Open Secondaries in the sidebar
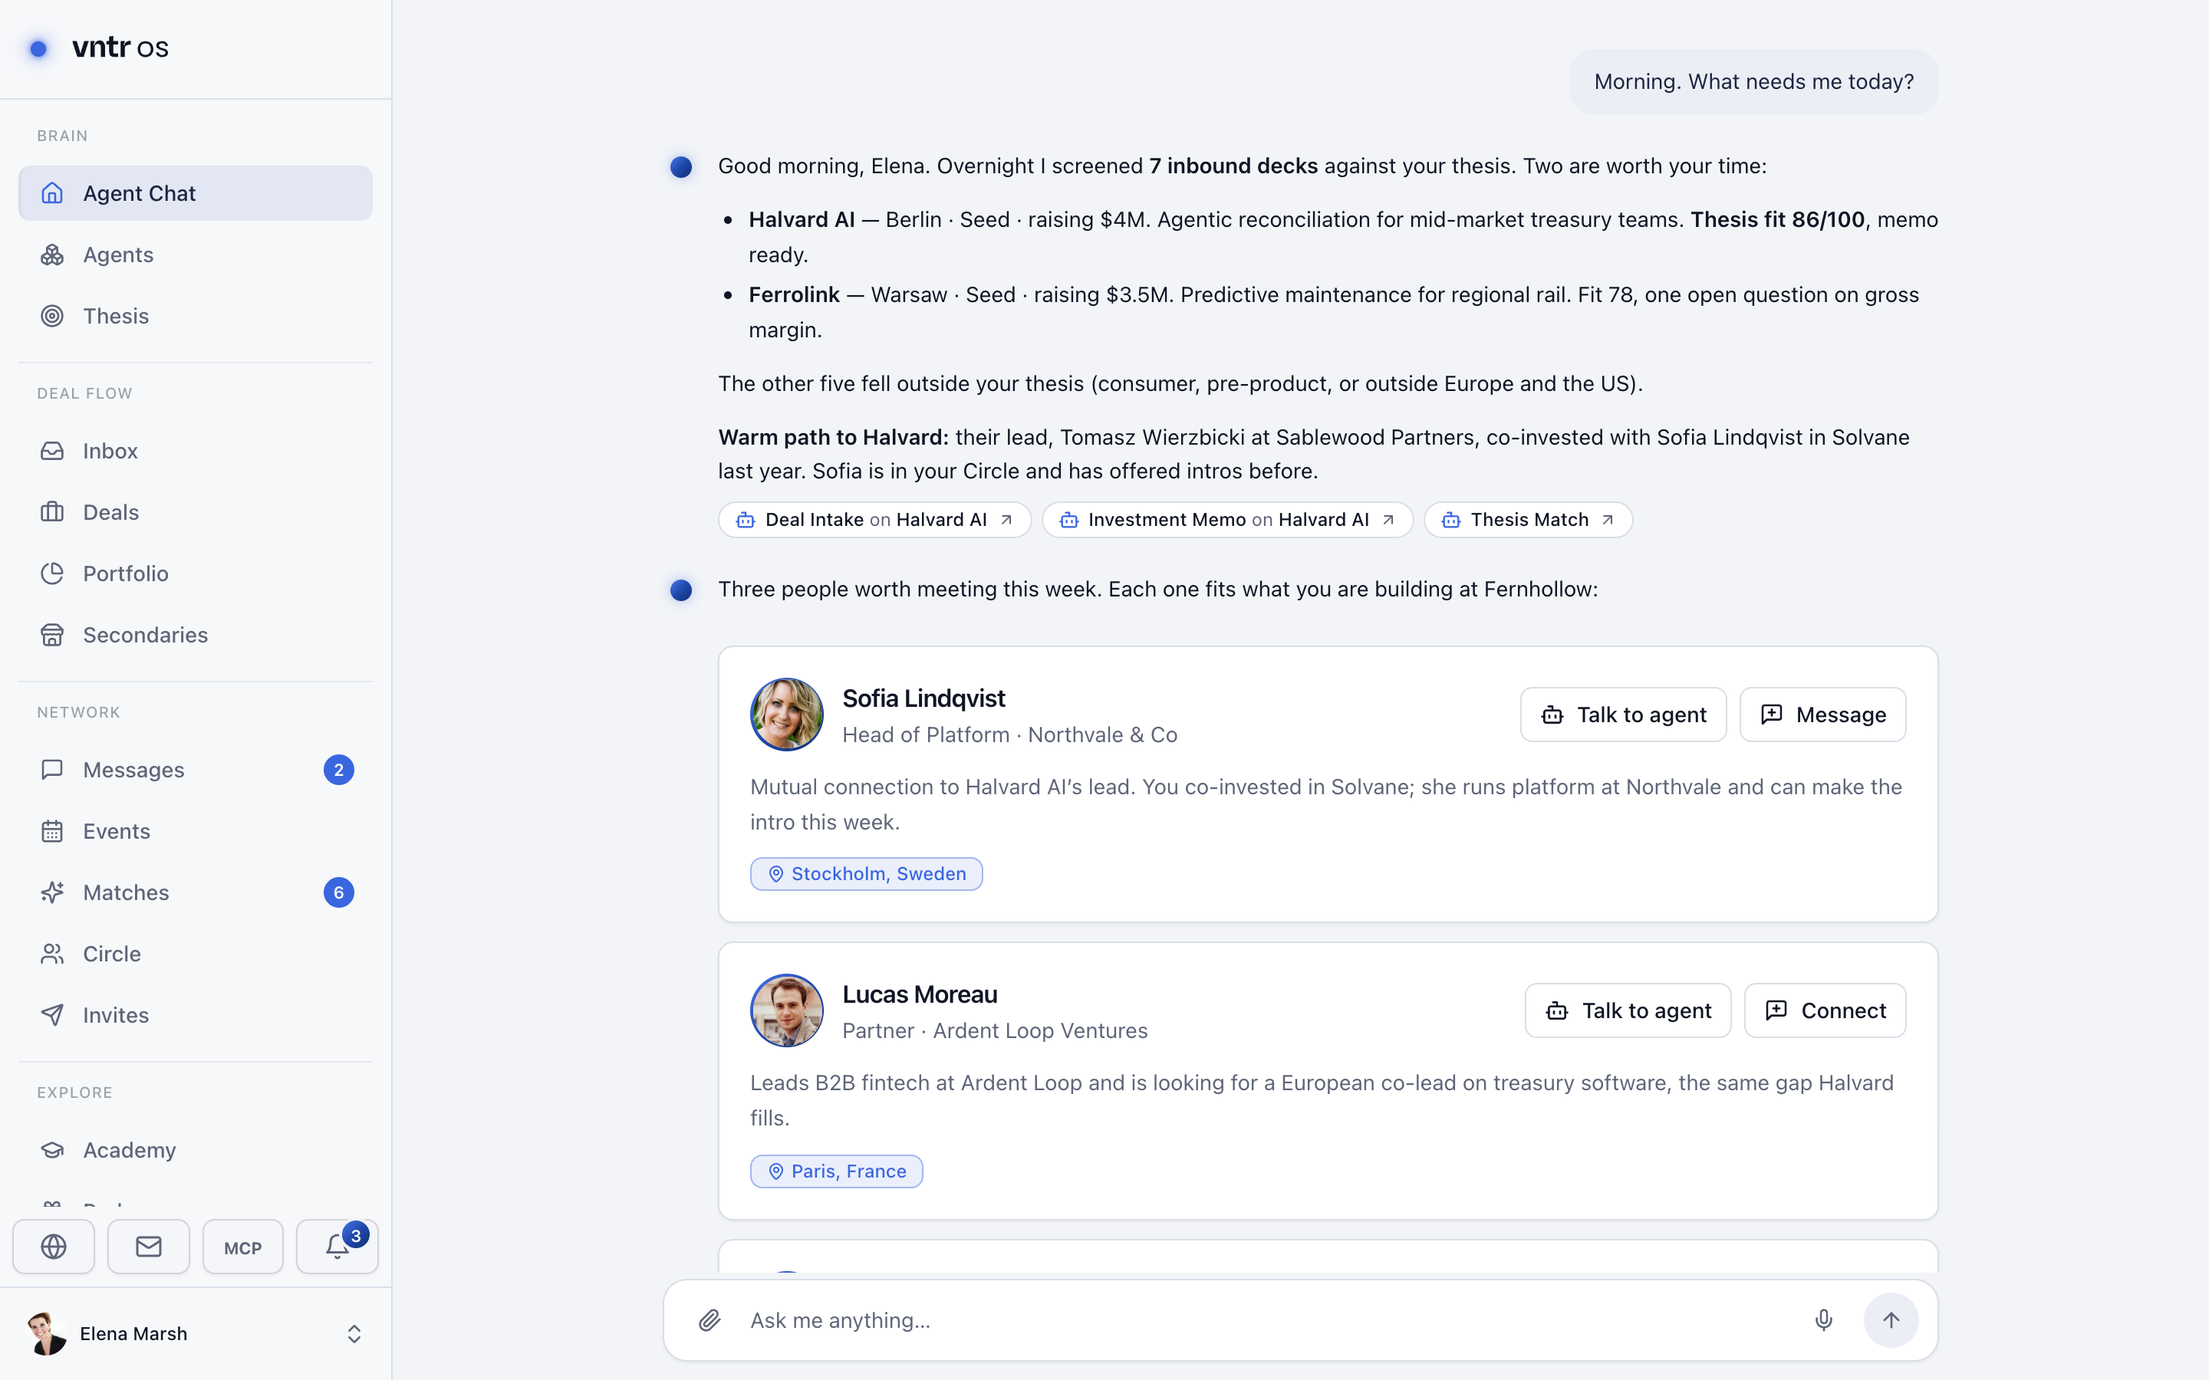 click(x=196, y=634)
